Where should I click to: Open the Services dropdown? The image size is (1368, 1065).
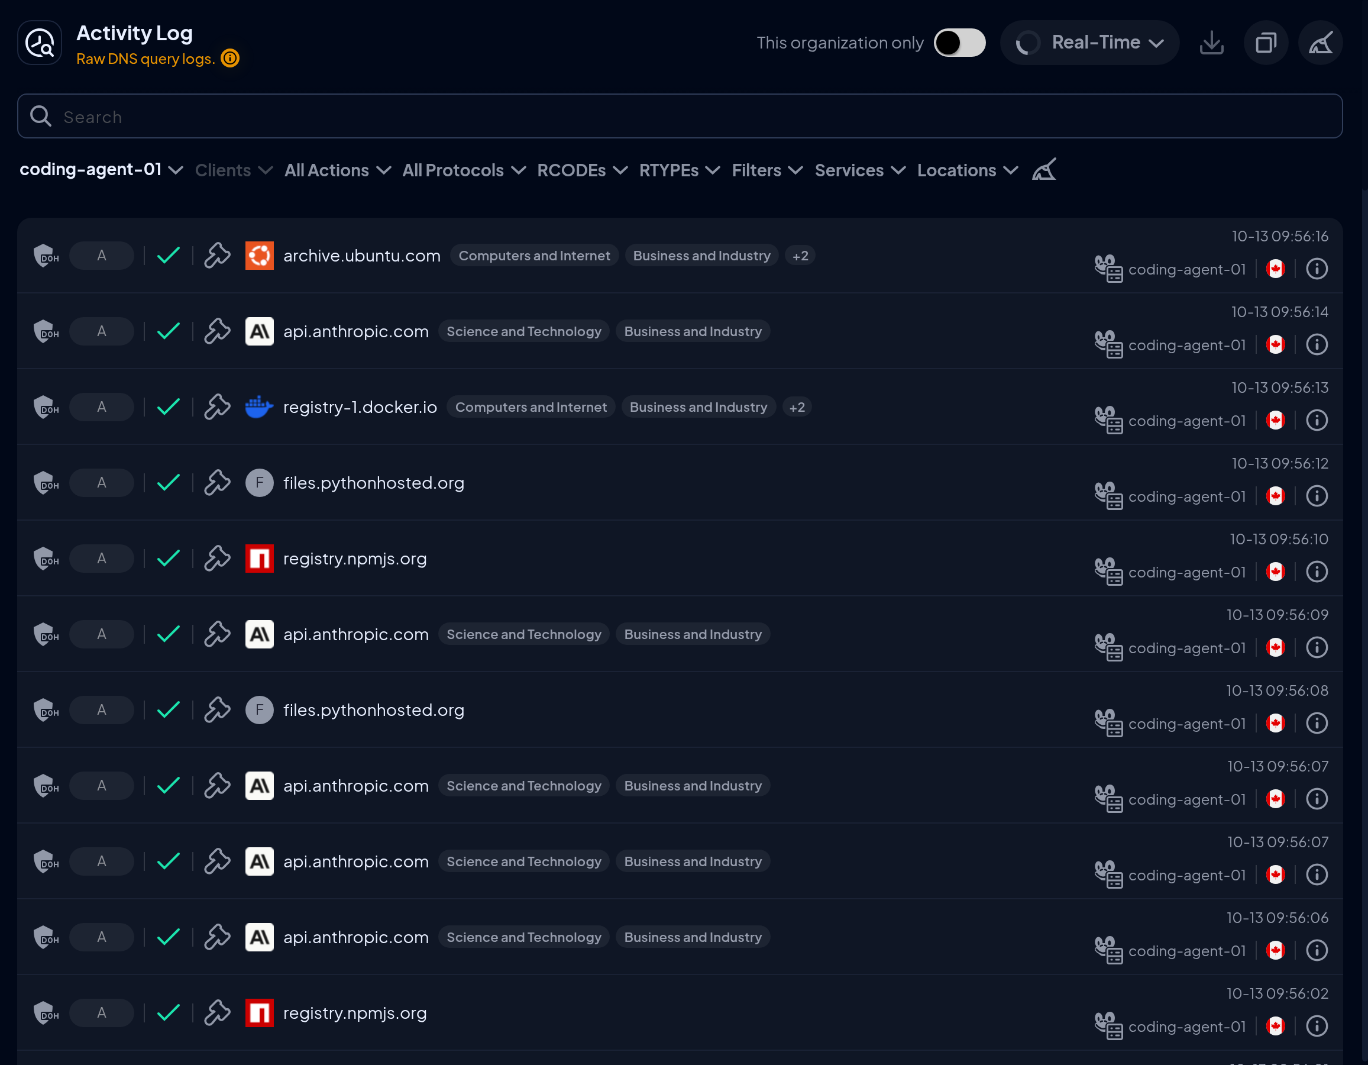click(859, 170)
